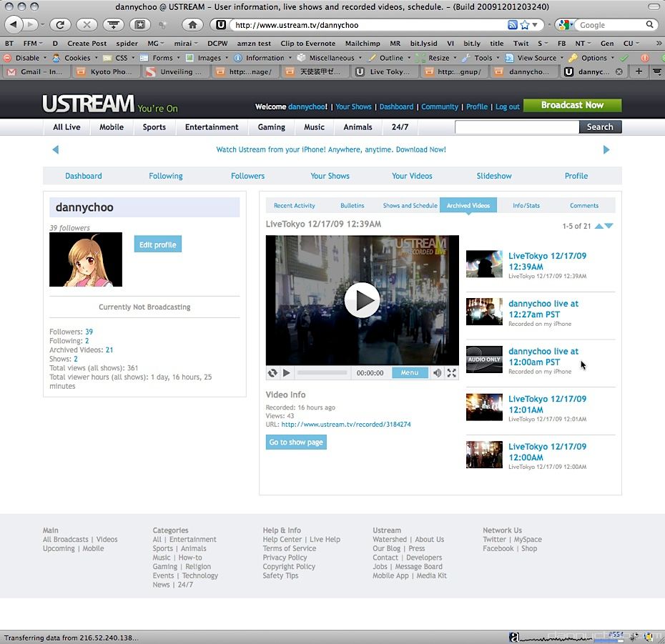Mute the video player volume

point(437,373)
